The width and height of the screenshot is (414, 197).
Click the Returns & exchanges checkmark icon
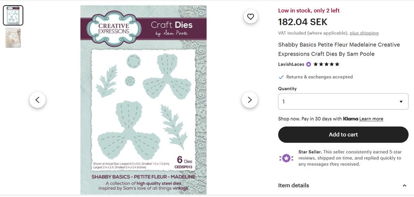(281, 77)
